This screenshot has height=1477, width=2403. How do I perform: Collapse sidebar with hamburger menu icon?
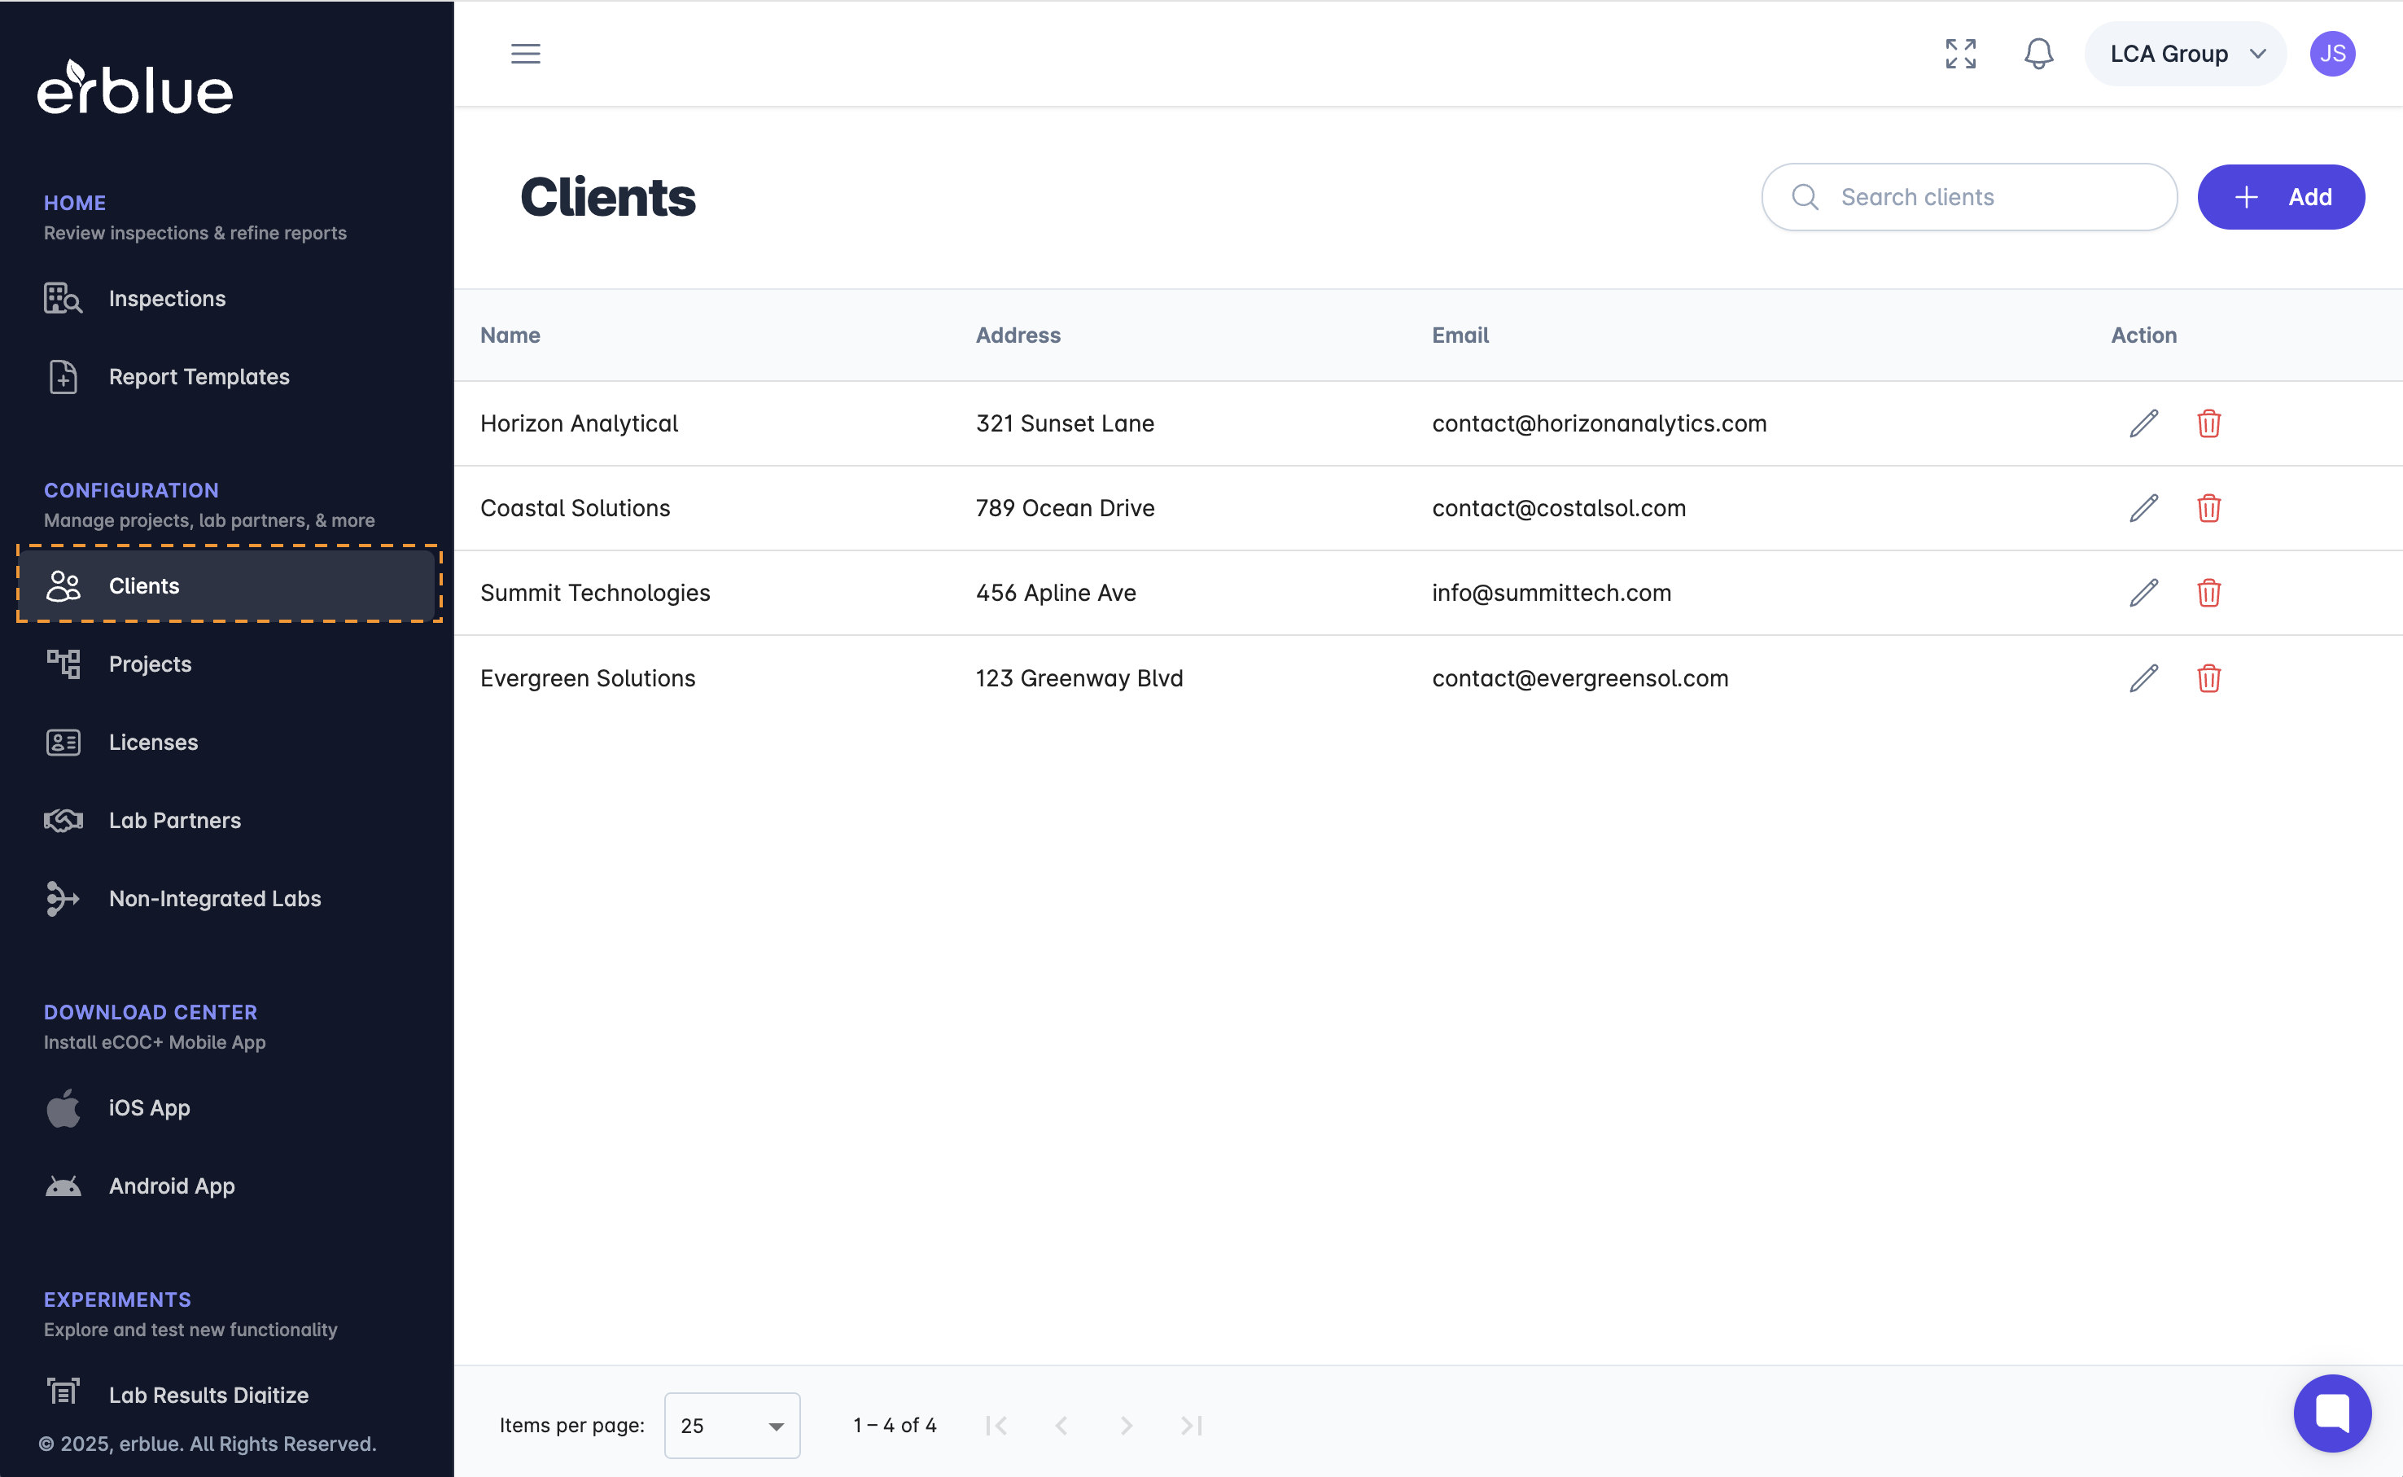pos(525,54)
